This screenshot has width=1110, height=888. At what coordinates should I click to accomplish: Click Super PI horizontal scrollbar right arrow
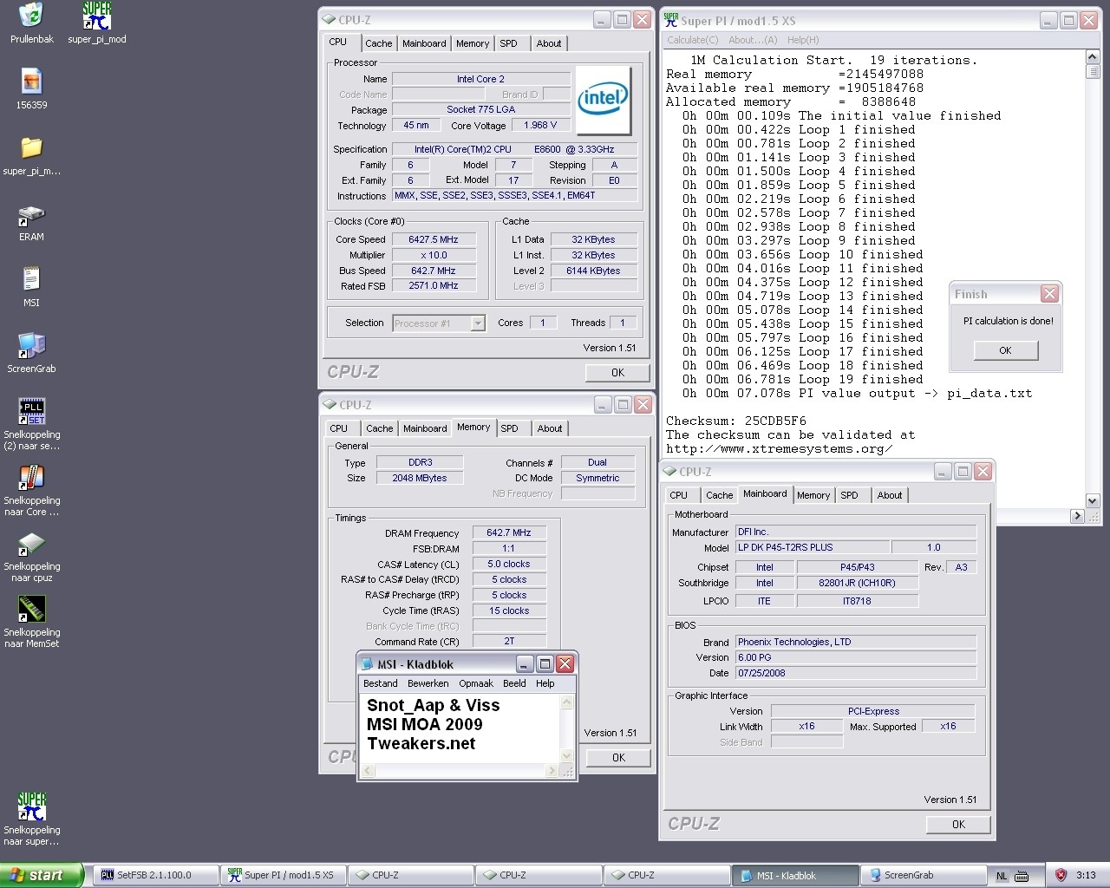click(x=1077, y=516)
